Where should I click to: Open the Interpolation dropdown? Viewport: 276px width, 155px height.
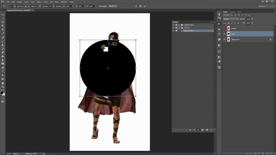tap(113, 6)
